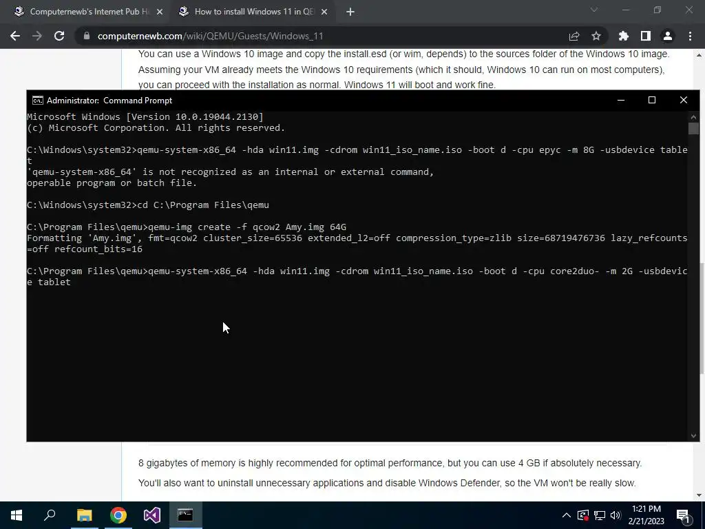Open Windows notification center
This screenshot has height=529, width=705.
(684, 515)
